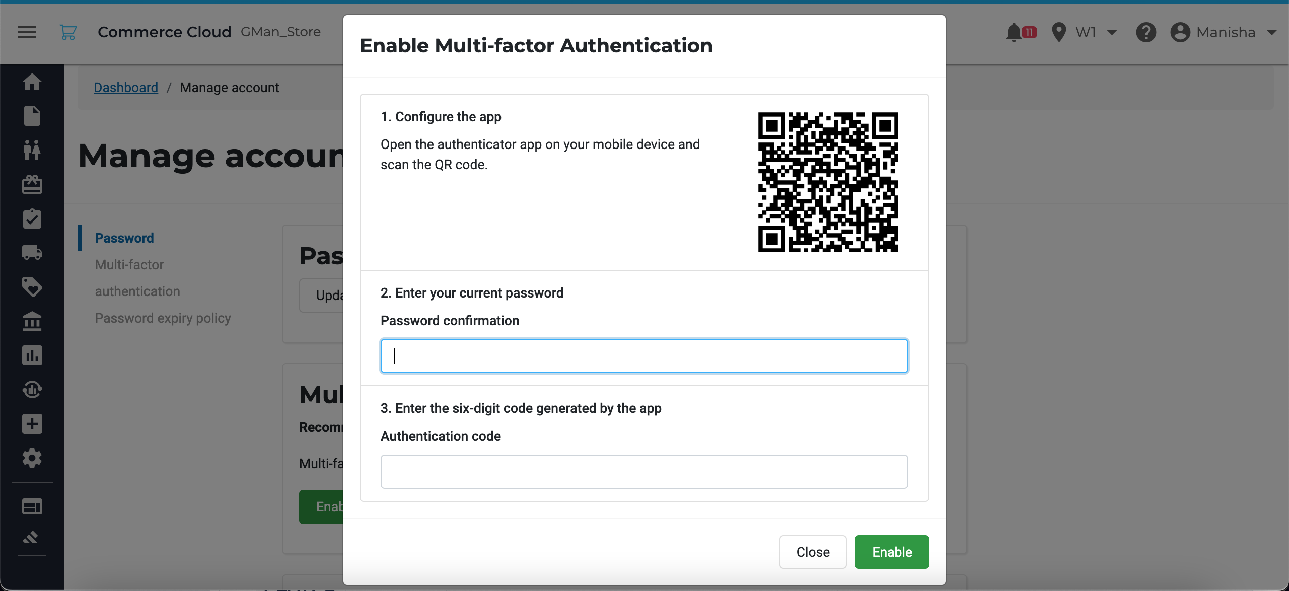Click the background green Enable button
Screen dimensions: 1289x591
tap(322, 507)
